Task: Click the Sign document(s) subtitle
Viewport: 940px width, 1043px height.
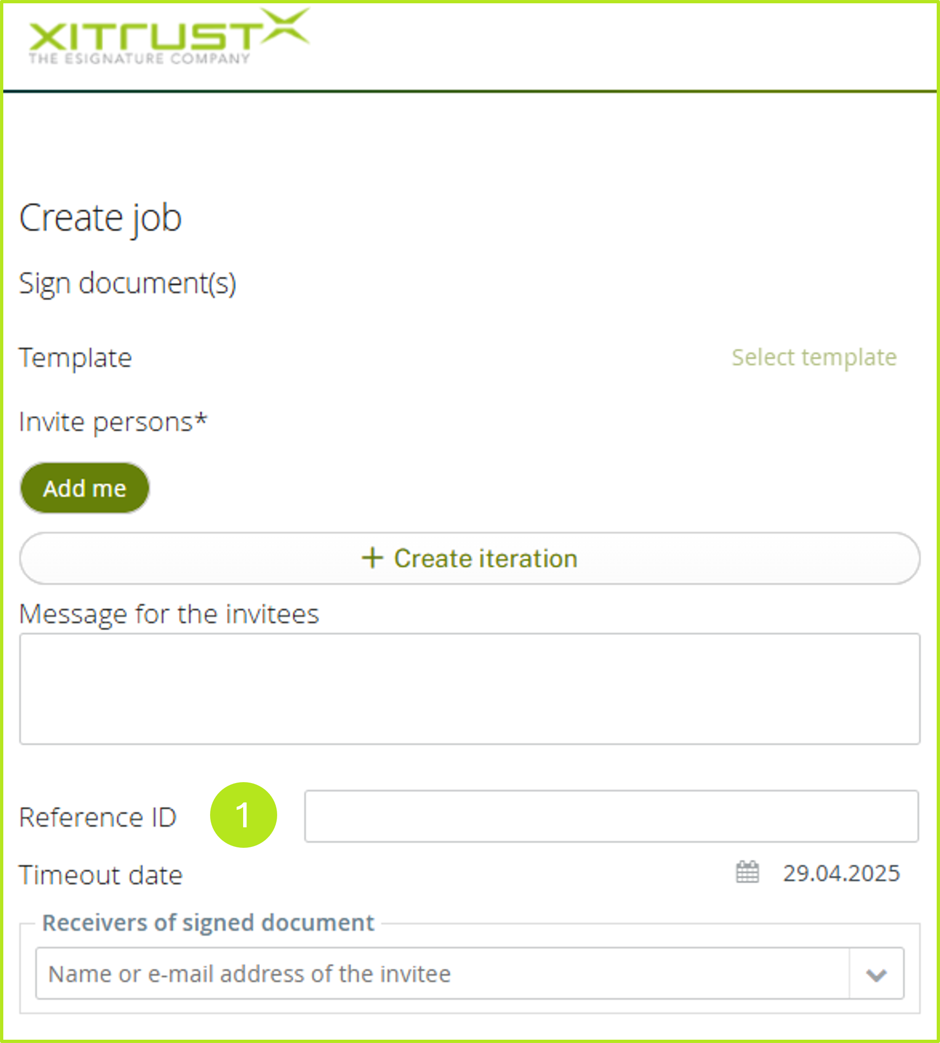Action: tap(127, 283)
